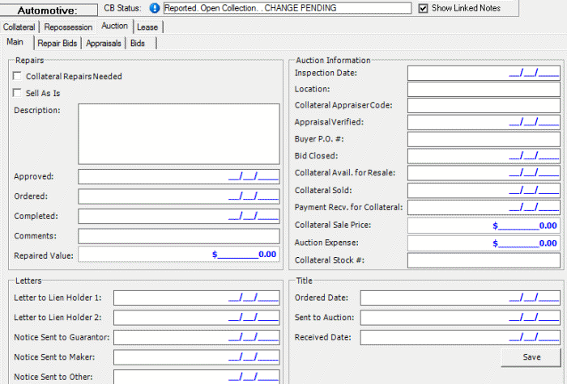Select the Collateral Sale Price field
The image size is (567, 384).
click(x=484, y=226)
